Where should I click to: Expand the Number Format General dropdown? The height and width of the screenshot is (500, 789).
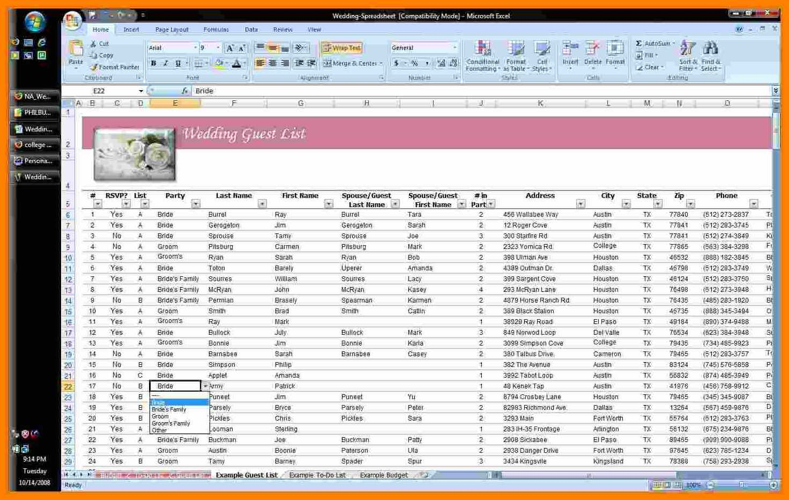(455, 48)
